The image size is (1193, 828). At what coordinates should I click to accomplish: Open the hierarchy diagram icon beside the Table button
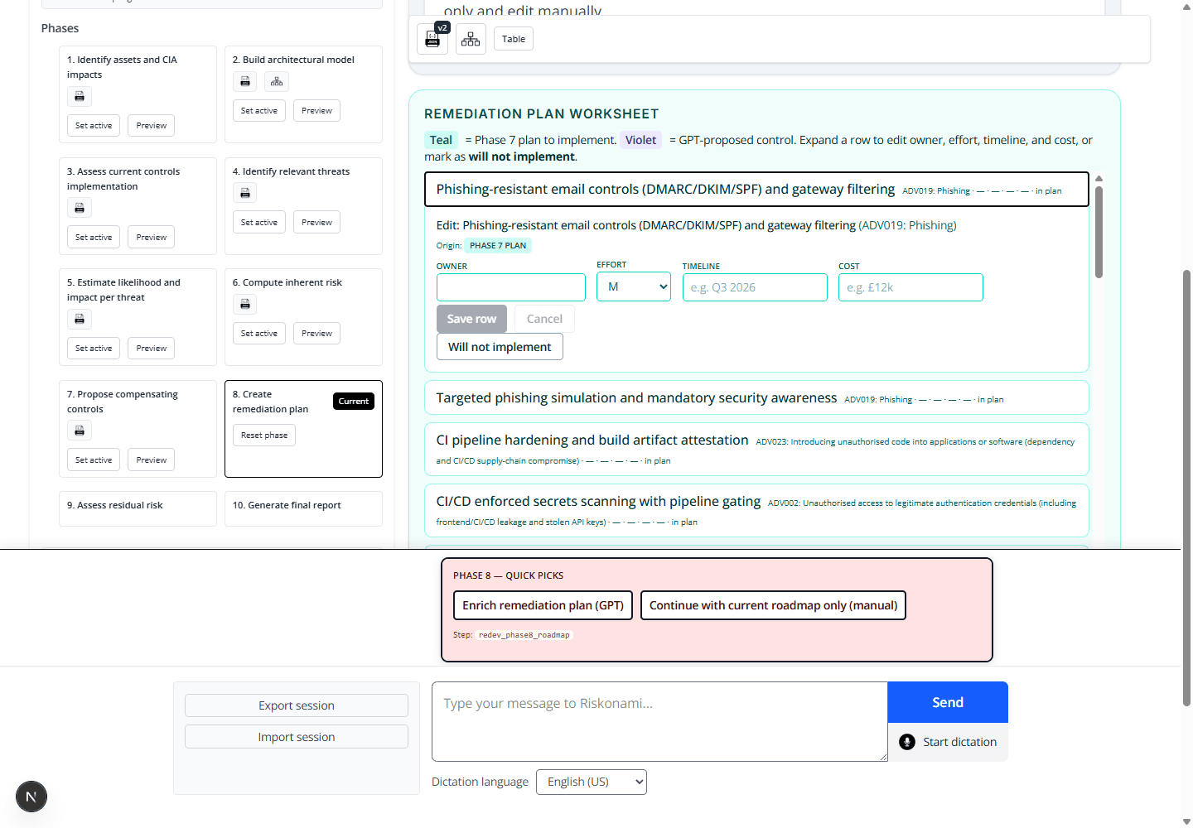(x=471, y=39)
